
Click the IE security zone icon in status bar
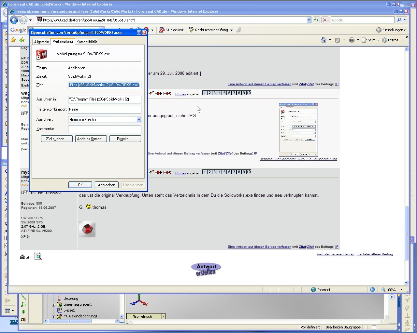(x=313, y=289)
